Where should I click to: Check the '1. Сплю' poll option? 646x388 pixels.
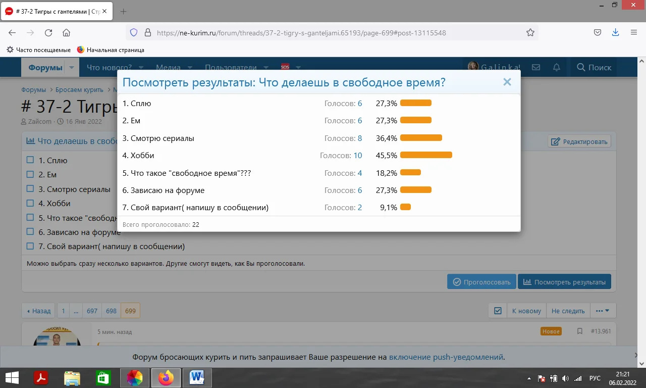pyautogui.click(x=30, y=161)
